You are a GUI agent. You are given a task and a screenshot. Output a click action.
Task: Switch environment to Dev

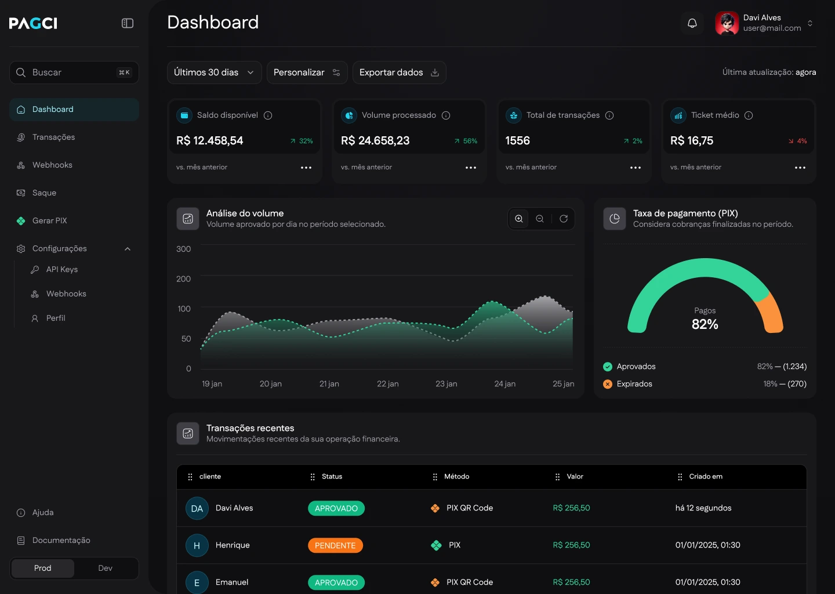point(106,568)
